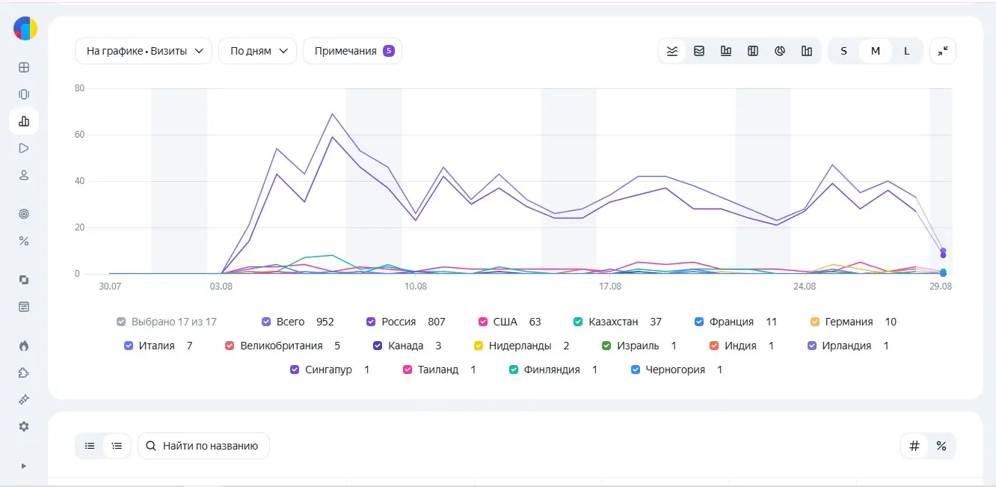Toggle the Сингапур series checkbox
This screenshot has height=487, width=996.
point(295,370)
